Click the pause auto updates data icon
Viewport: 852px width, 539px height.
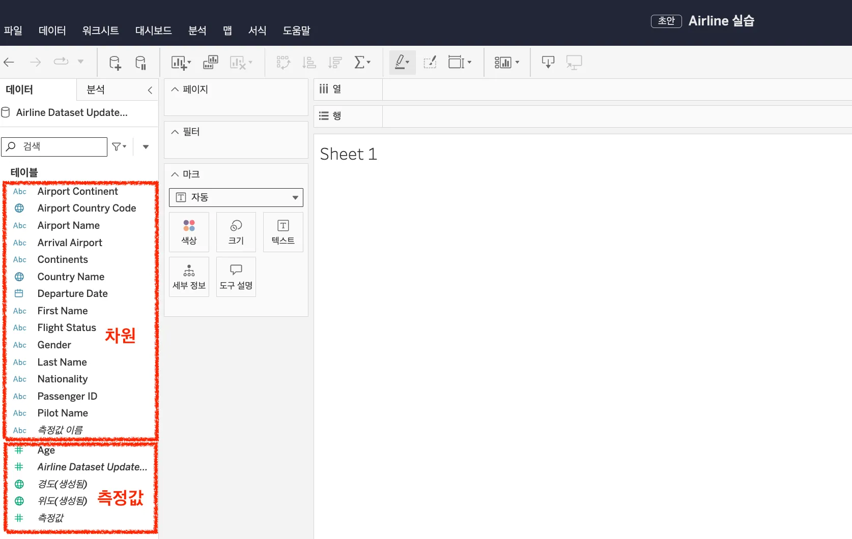[x=141, y=63]
